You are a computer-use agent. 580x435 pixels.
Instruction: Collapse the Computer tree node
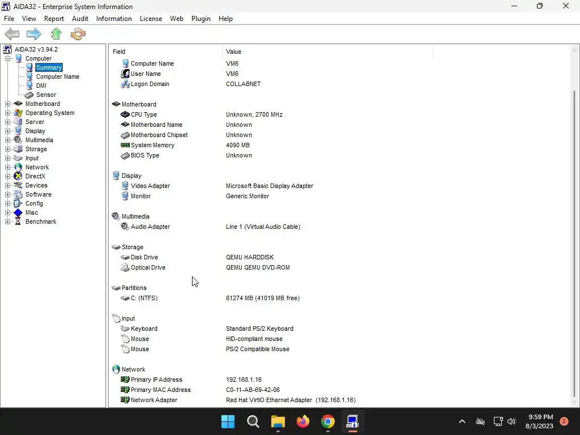pyautogui.click(x=7, y=58)
